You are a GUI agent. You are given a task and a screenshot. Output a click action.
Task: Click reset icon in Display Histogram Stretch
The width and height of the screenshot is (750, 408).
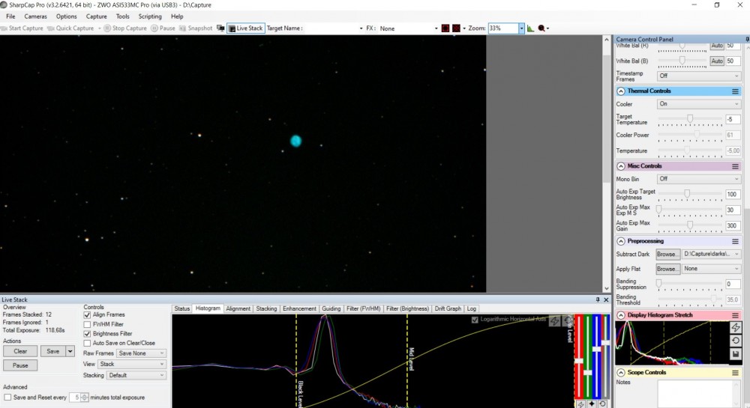point(736,341)
